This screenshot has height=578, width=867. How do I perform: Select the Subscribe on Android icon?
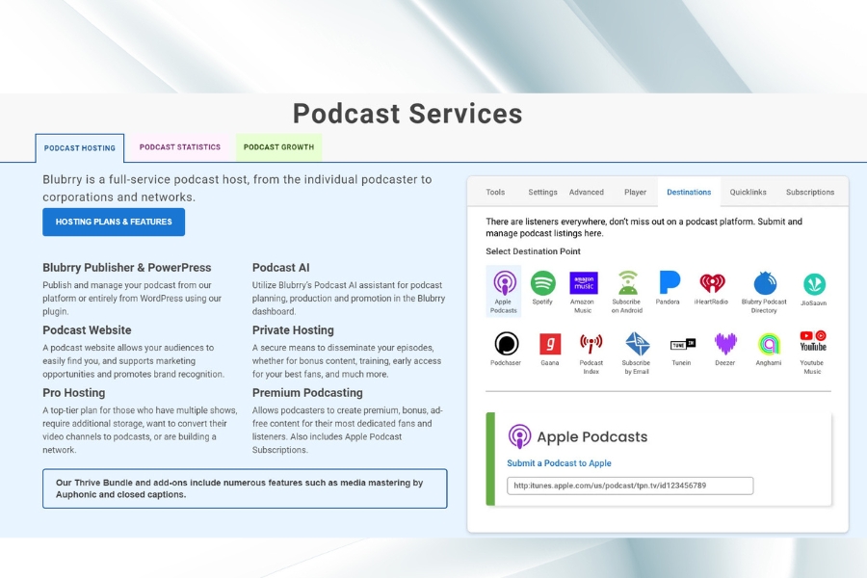pyautogui.click(x=627, y=283)
